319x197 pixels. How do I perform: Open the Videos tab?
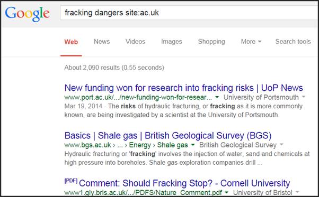pos(135,42)
